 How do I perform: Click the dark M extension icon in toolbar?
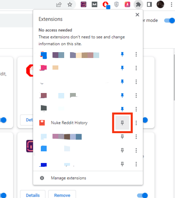coord(94,5)
